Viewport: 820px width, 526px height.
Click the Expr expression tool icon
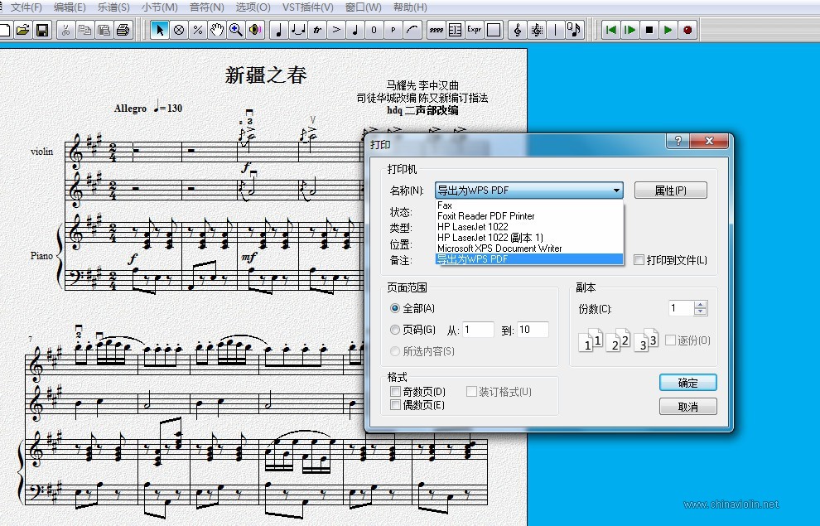475,30
